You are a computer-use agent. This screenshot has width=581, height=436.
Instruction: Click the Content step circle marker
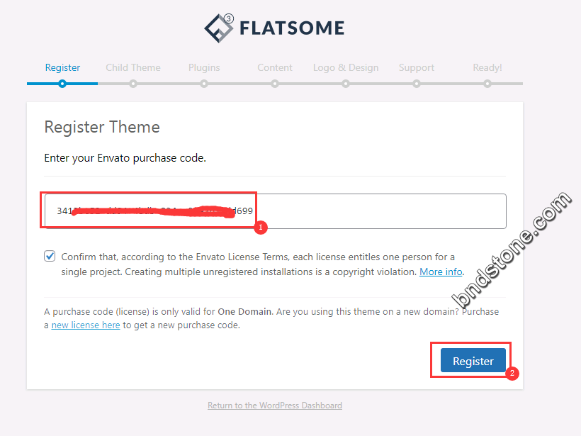point(275,84)
